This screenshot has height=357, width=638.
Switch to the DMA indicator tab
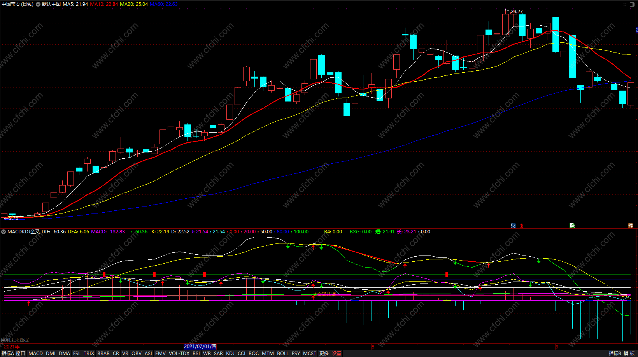coord(64,353)
